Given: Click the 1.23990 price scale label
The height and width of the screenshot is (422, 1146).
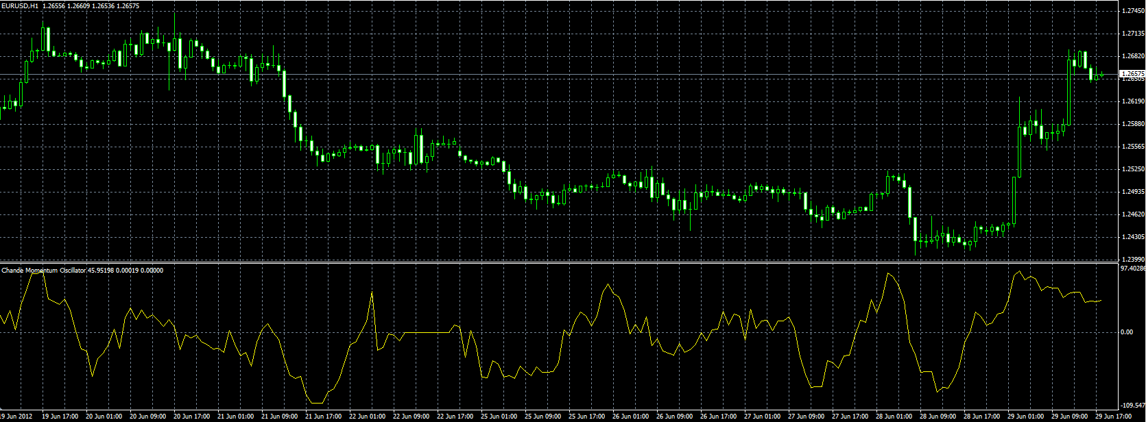Looking at the screenshot, I should (x=1133, y=260).
